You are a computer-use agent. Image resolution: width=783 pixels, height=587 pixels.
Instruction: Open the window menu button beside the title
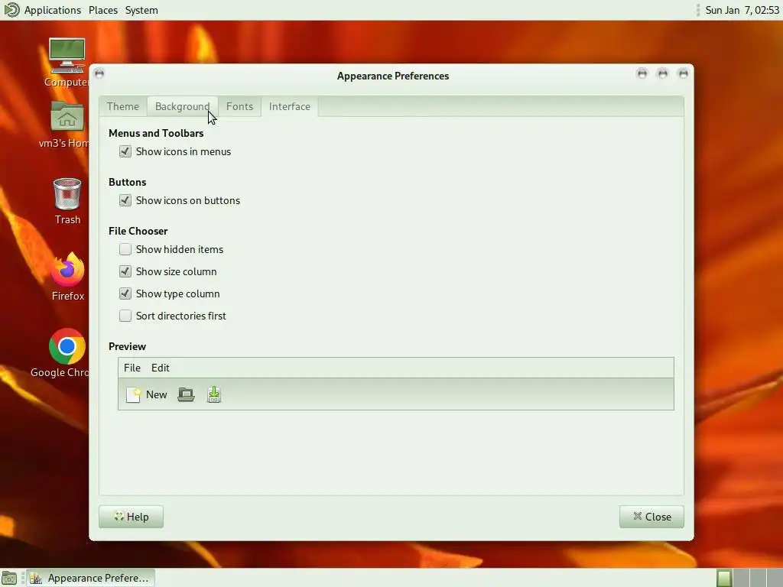coord(99,74)
